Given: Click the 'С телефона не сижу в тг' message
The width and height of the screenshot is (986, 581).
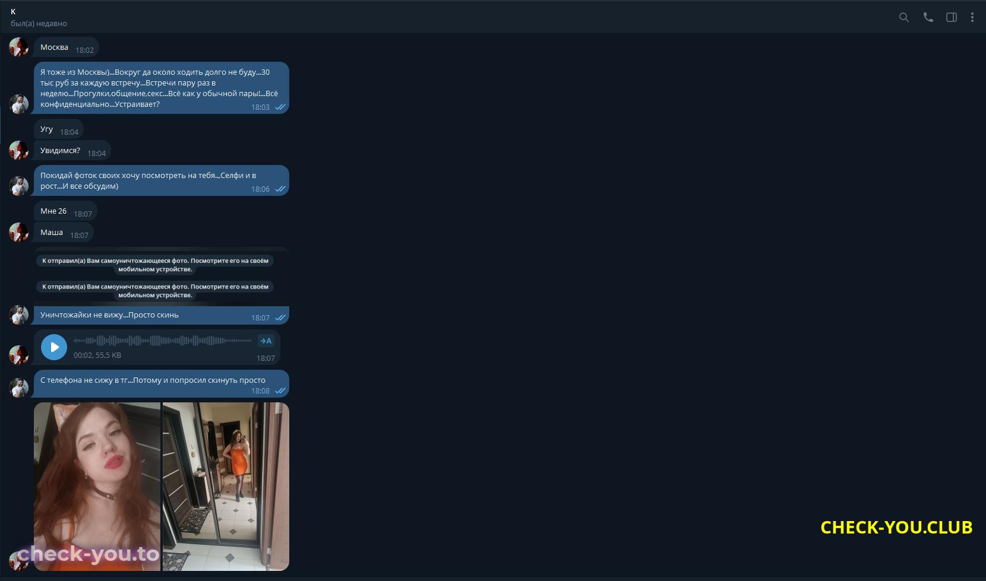Looking at the screenshot, I should pyautogui.click(x=162, y=384).
